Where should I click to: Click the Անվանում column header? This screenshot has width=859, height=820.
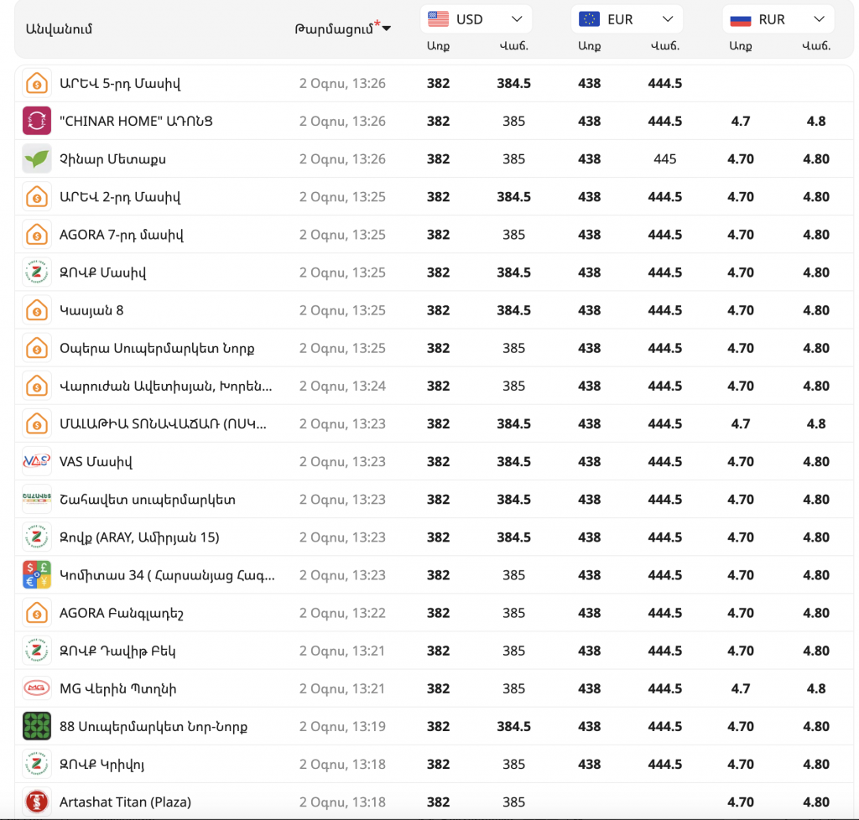pos(59,29)
